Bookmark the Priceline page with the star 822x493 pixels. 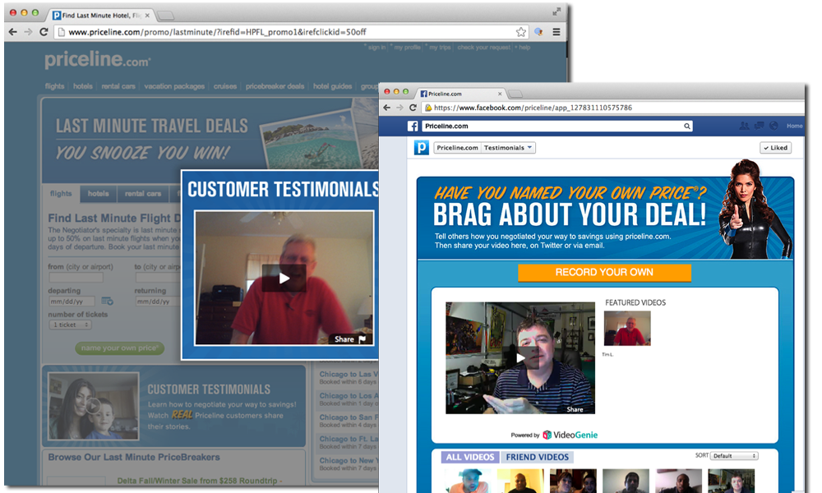pos(520,32)
